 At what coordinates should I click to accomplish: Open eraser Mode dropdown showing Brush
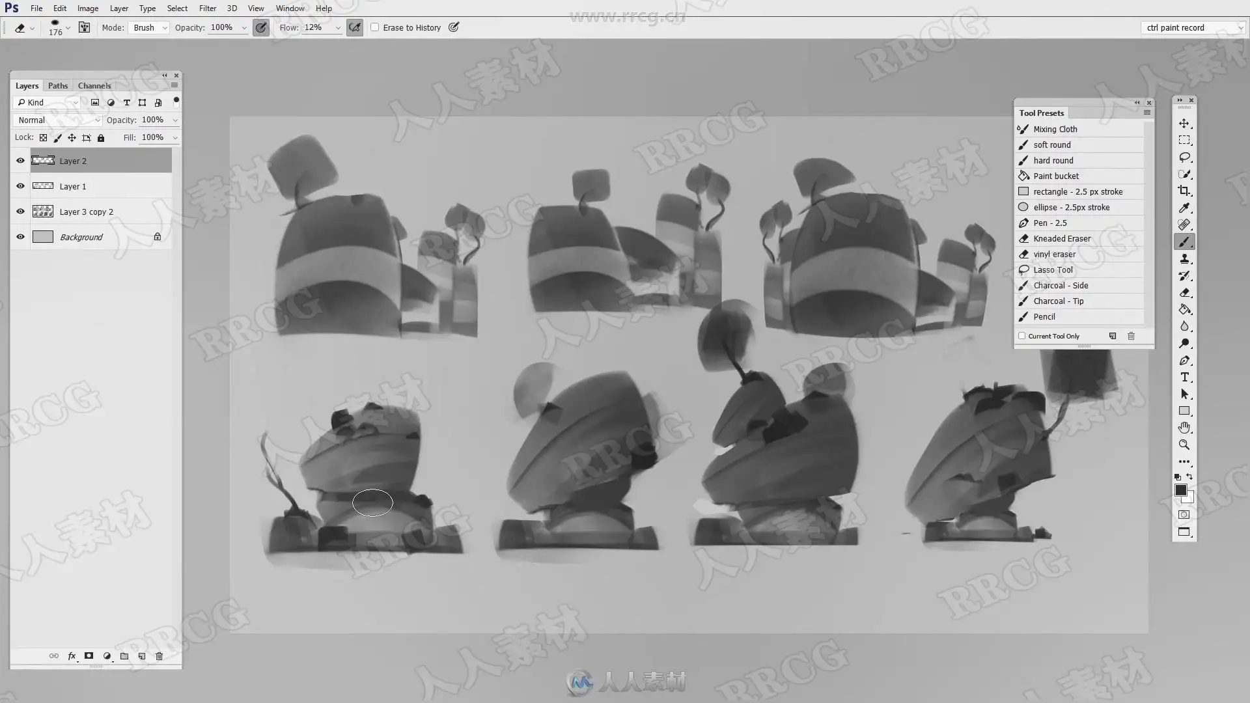point(150,27)
